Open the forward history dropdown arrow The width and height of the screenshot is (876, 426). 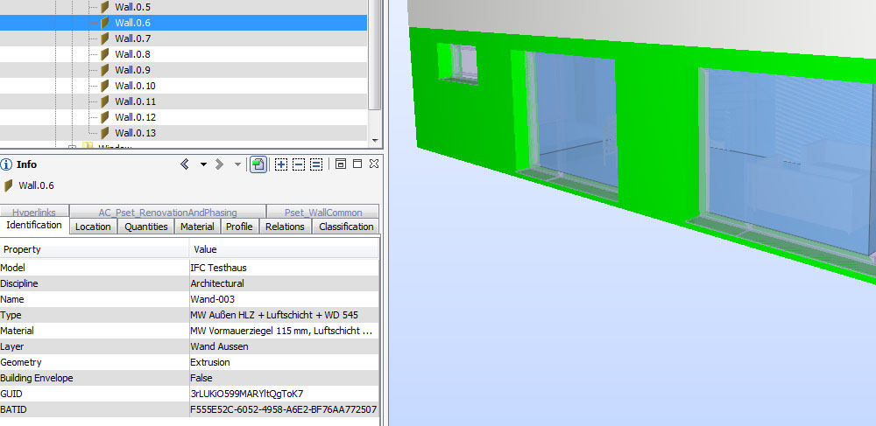coord(237,164)
